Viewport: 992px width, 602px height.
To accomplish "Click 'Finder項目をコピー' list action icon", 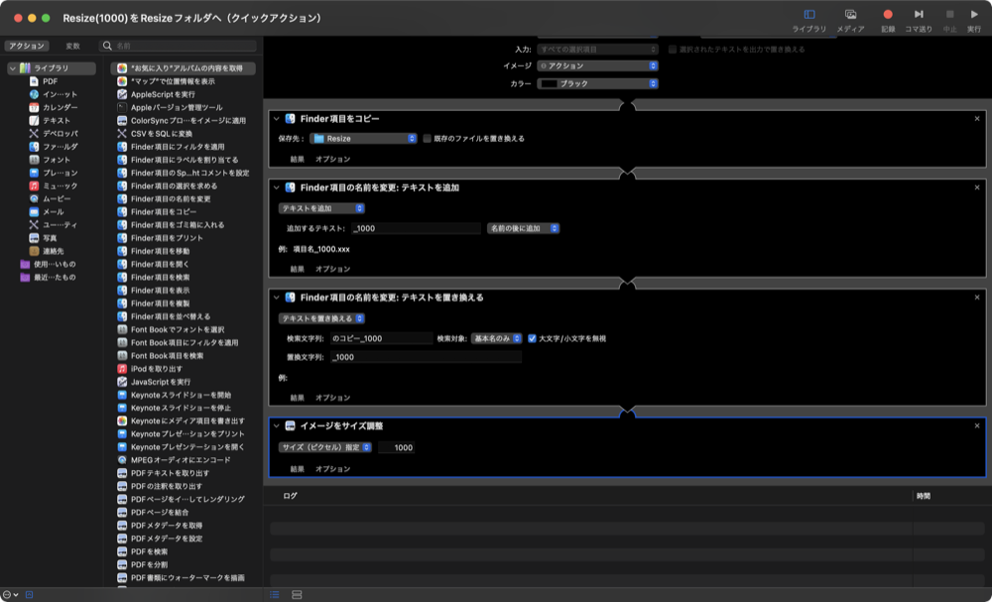I will 122,212.
